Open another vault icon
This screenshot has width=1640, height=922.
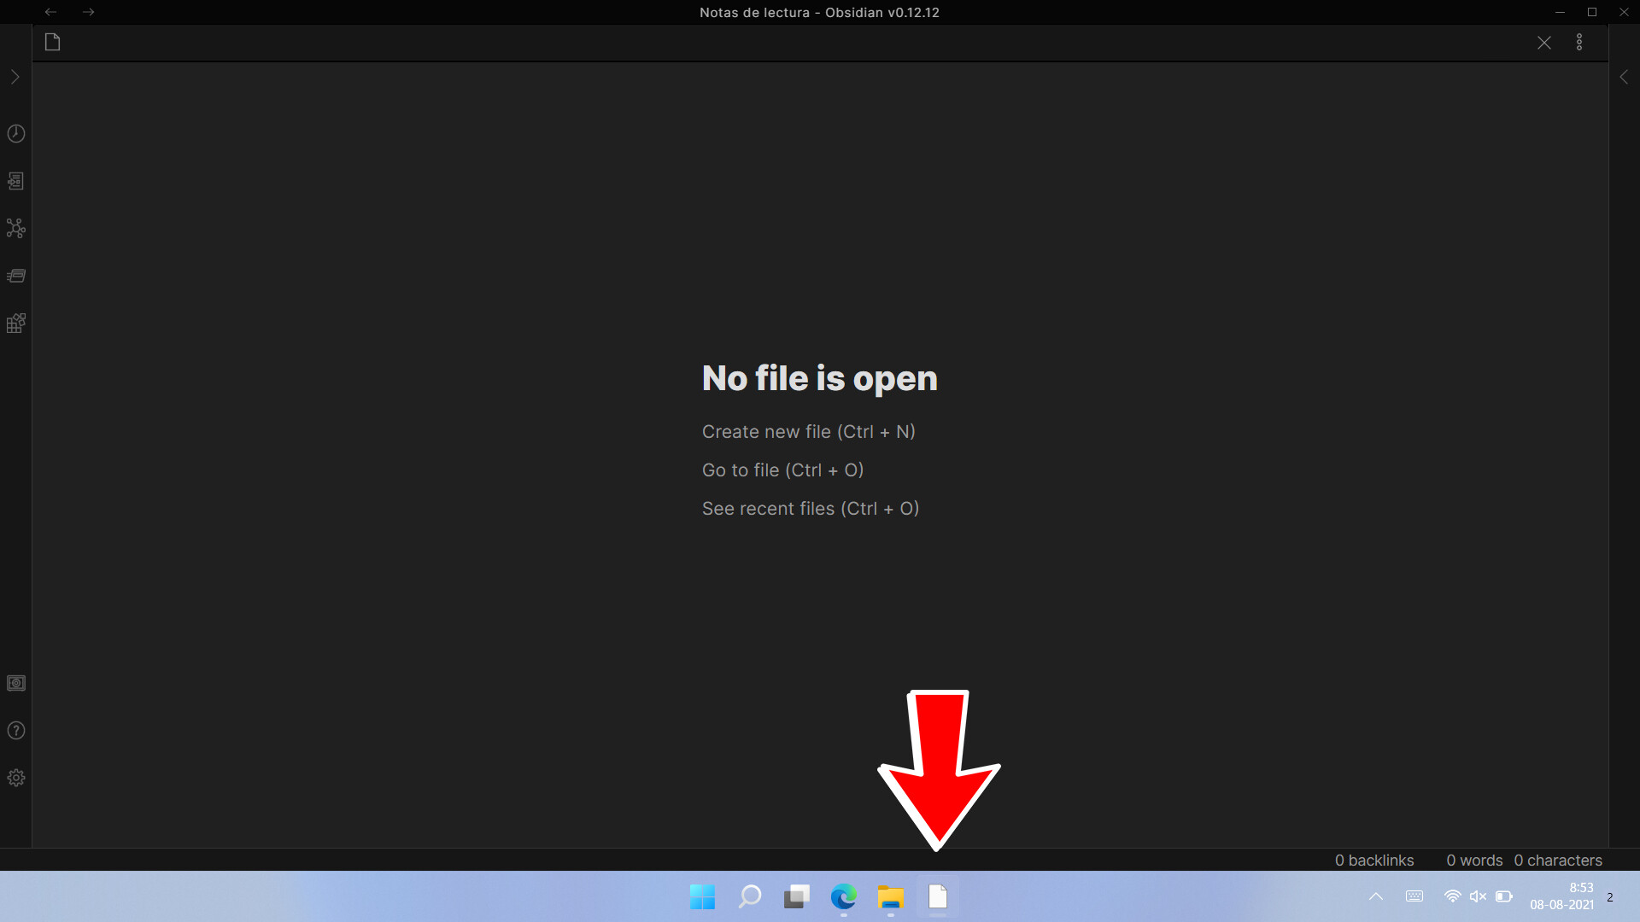16,683
